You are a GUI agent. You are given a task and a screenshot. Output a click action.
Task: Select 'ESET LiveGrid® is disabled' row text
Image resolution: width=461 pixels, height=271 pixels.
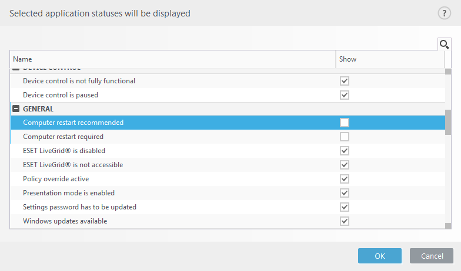tap(64, 151)
